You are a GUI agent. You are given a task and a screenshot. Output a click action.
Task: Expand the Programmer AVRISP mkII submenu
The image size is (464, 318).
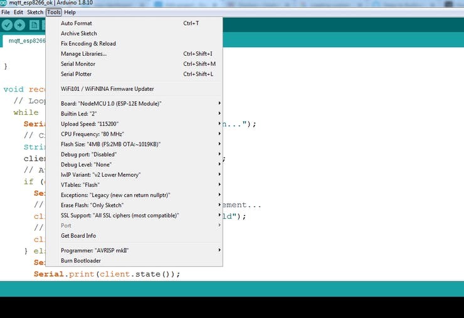(134, 250)
